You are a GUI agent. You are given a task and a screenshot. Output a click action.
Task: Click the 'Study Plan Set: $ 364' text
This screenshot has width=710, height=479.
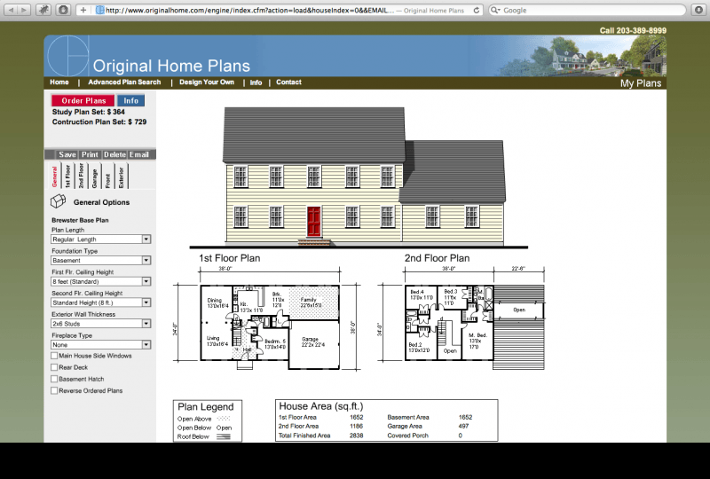click(88, 112)
